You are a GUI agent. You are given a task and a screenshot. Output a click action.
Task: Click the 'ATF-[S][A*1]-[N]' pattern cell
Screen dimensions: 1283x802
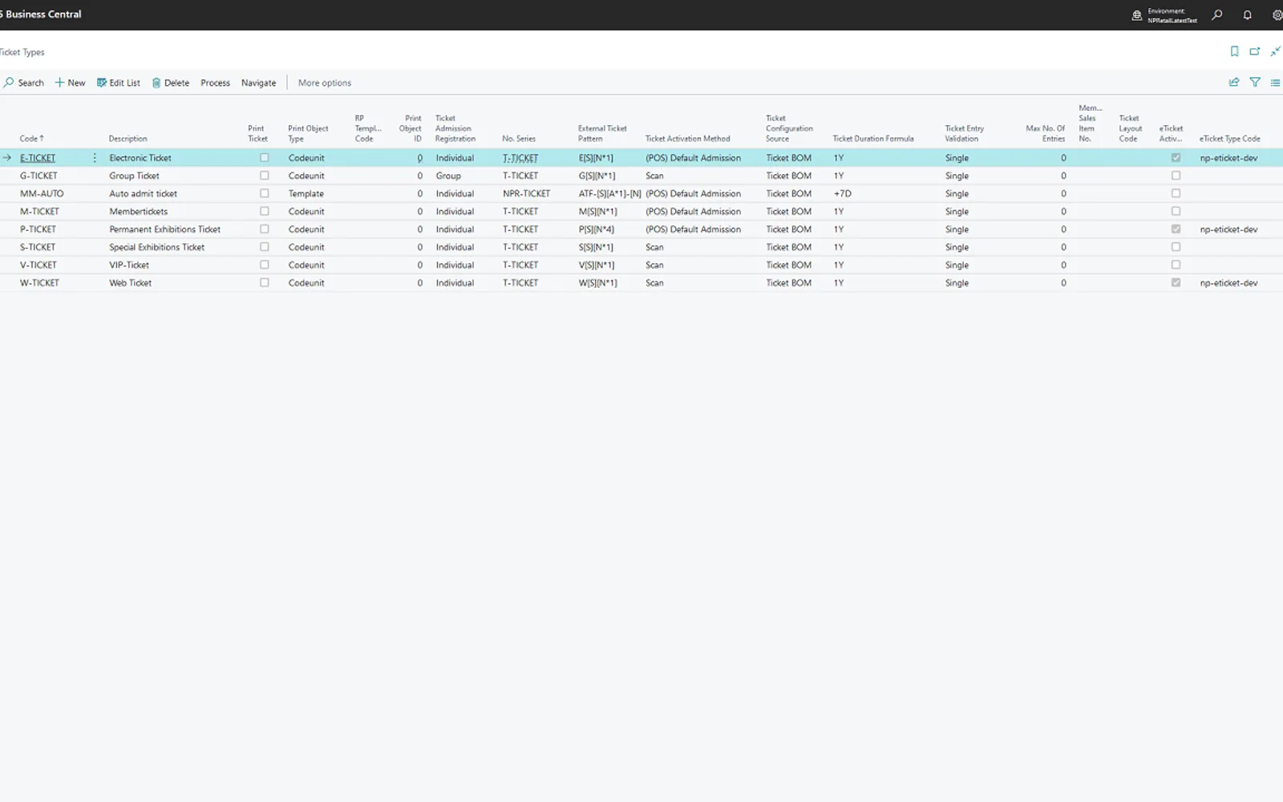click(609, 193)
